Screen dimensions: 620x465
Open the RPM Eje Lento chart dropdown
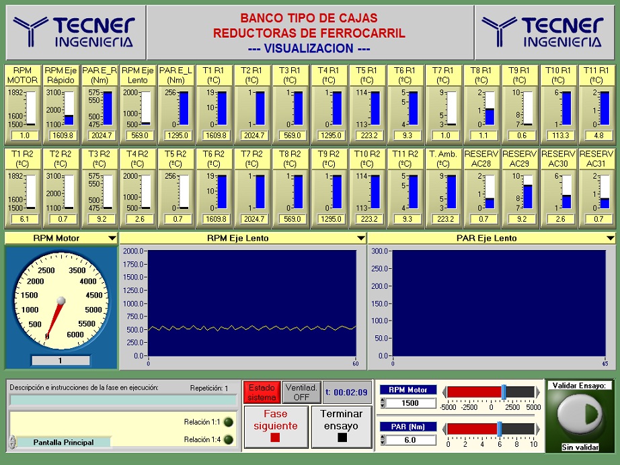(361, 239)
